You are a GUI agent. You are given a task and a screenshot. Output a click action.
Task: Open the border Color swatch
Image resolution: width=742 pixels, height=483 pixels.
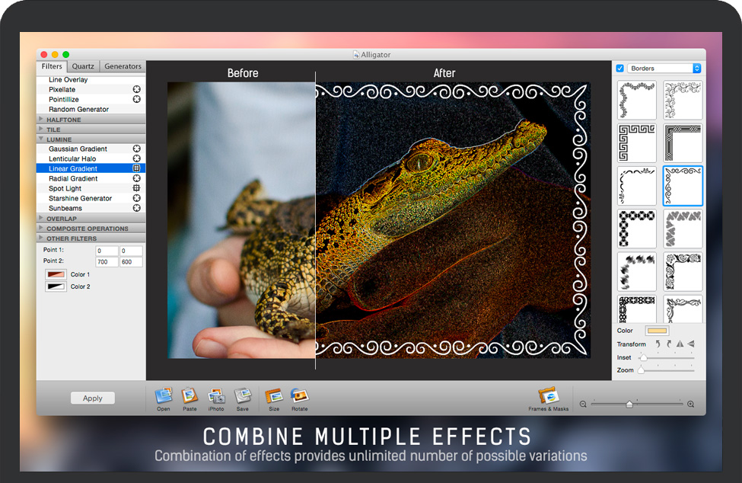(656, 331)
